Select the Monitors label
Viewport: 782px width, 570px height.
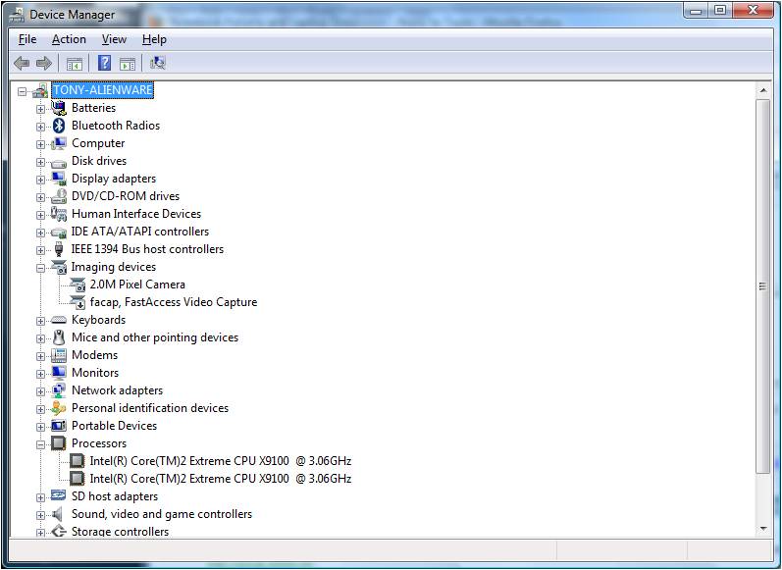[95, 373]
